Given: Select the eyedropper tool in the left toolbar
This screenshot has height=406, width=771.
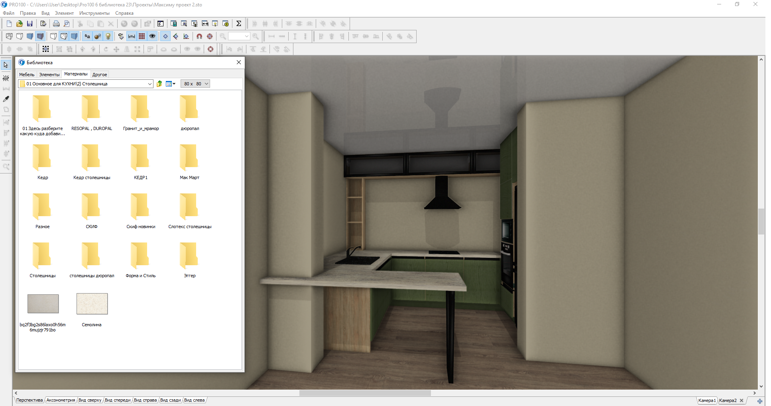Looking at the screenshot, I should coord(6,99).
